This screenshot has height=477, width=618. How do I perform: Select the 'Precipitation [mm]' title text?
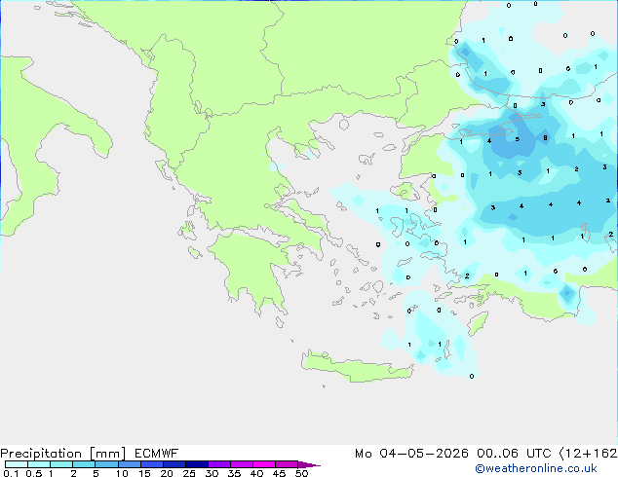[x=63, y=454]
